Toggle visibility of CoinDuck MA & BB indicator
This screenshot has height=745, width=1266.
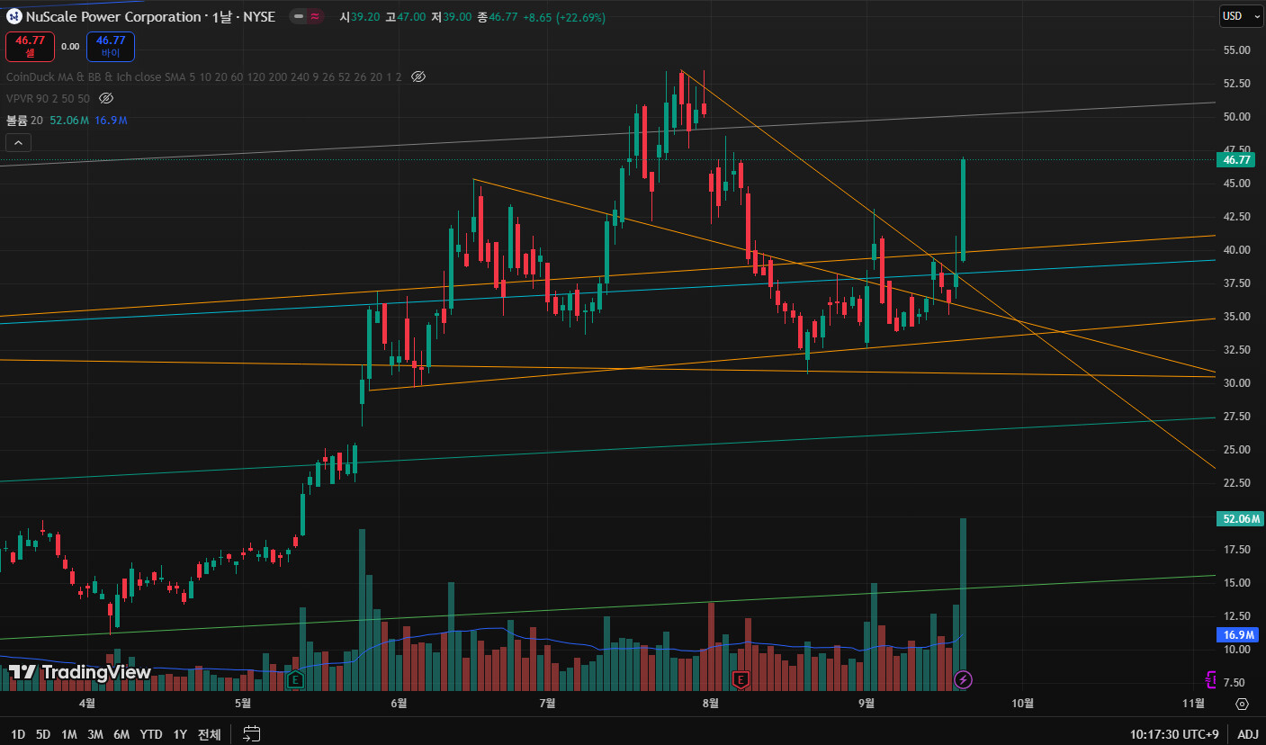pyautogui.click(x=418, y=76)
